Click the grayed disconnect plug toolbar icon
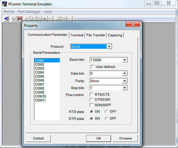The width and height of the screenshot is (178, 148). click(33, 19)
